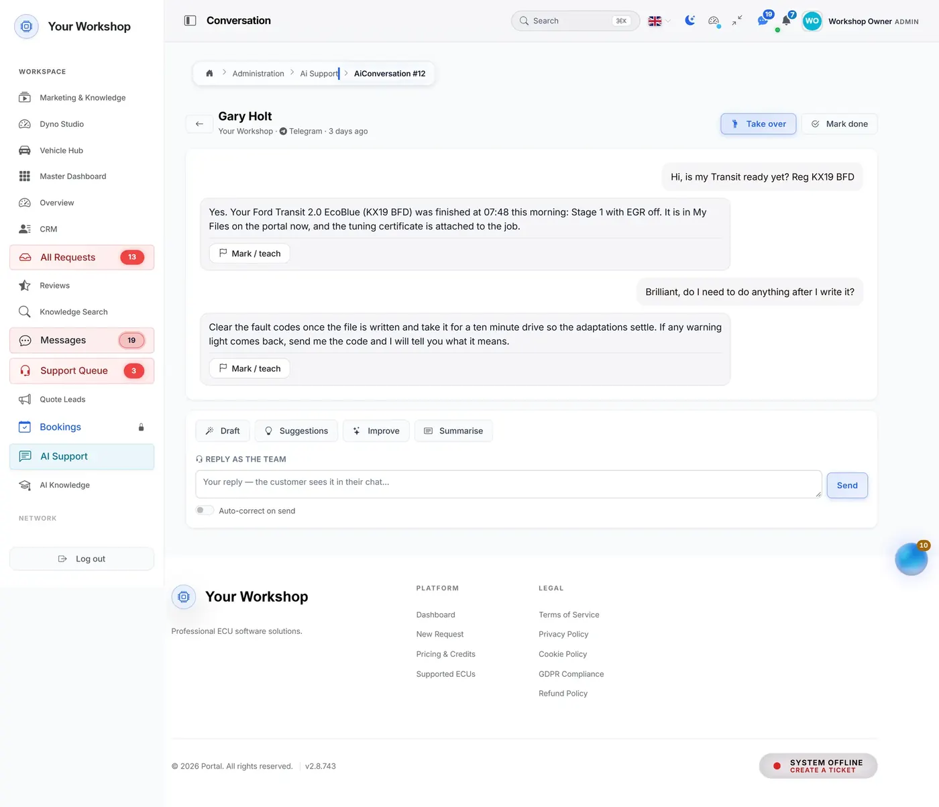Image resolution: width=939 pixels, height=807 pixels.
Task: Click the Suggestions button
Action: click(296, 431)
